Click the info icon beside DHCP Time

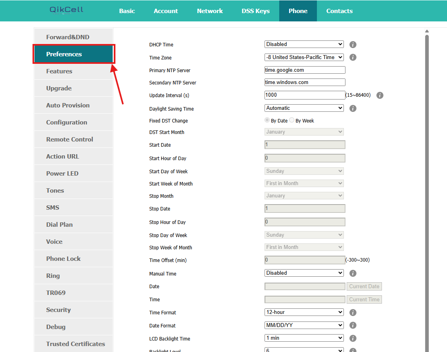tap(353, 45)
